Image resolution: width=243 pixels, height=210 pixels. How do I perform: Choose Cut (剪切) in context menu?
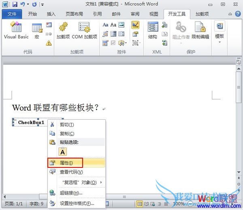pyautogui.click(x=77, y=124)
